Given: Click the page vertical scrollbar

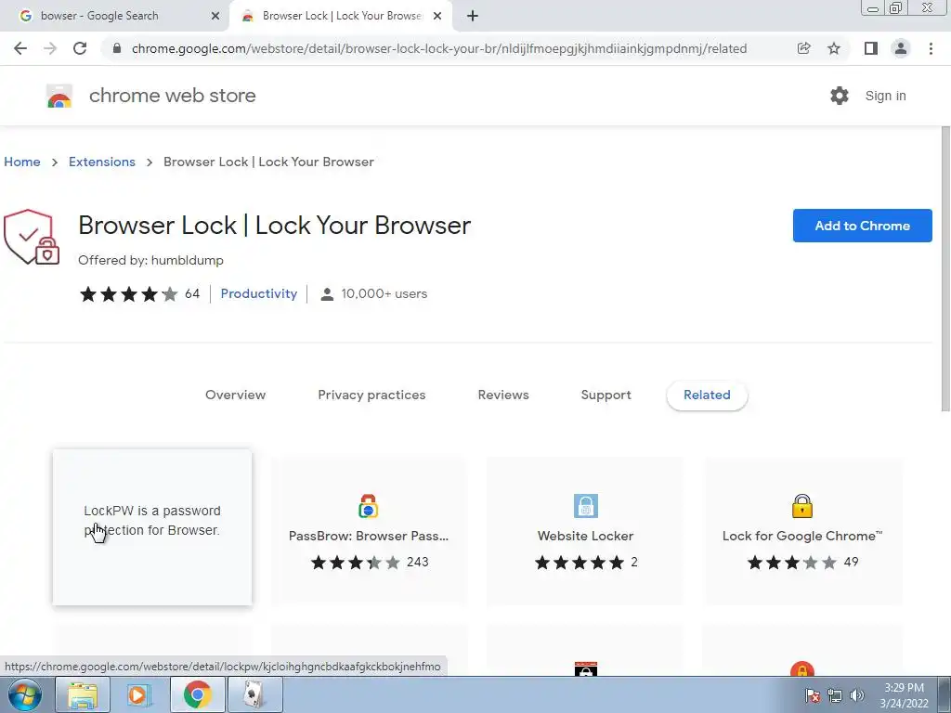Looking at the screenshot, I should pyautogui.click(x=945, y=270).
